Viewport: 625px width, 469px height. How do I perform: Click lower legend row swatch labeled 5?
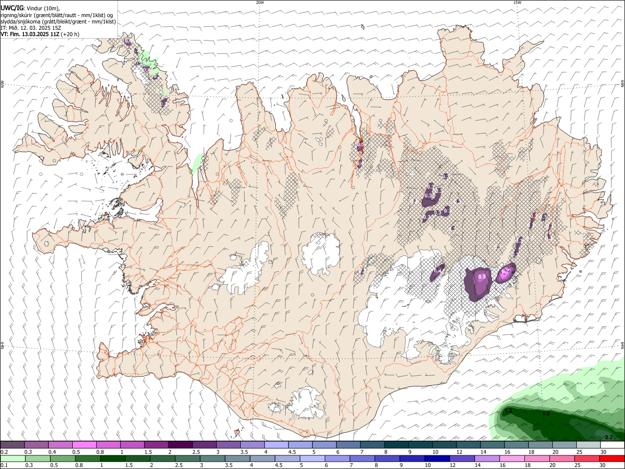[x=312, y=459]
